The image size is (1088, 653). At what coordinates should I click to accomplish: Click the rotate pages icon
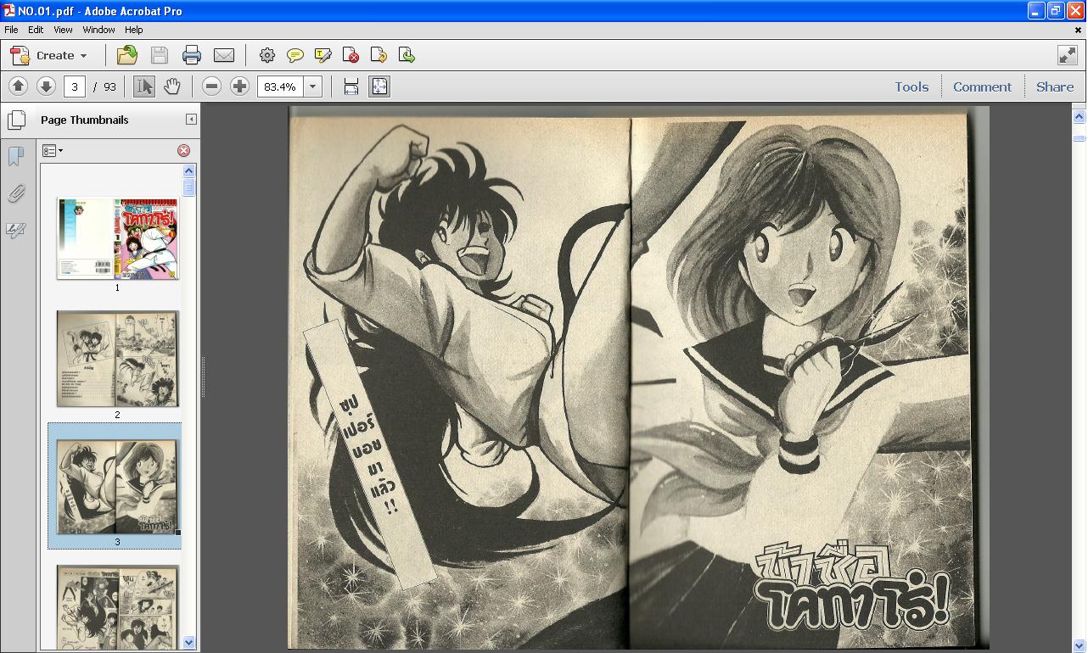click(379, 55)
